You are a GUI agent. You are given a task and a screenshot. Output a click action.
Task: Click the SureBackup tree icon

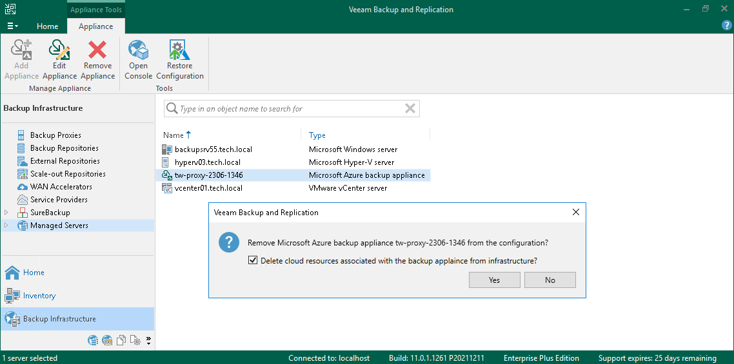(22, 213)
